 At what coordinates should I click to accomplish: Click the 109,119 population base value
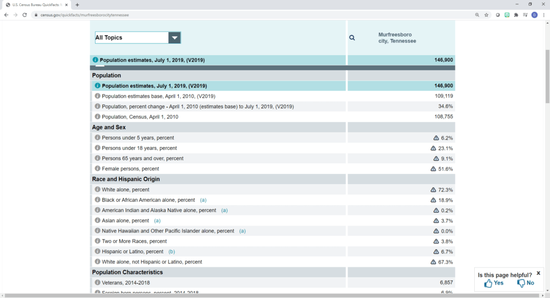[444, 96]
